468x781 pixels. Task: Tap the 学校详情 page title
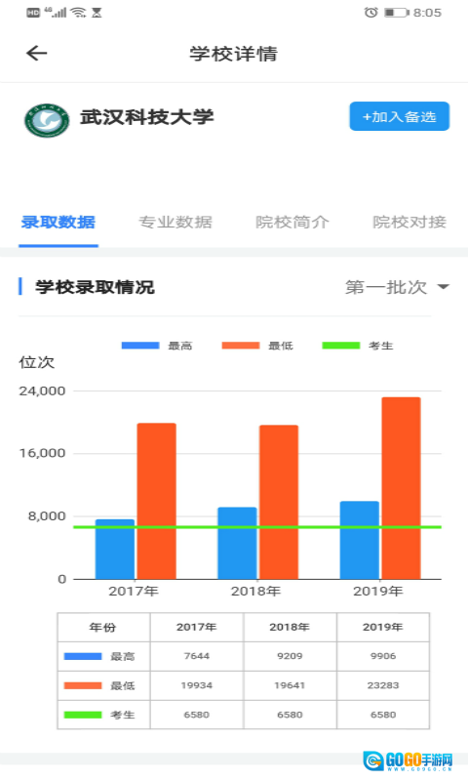click(x=233, y=54)
